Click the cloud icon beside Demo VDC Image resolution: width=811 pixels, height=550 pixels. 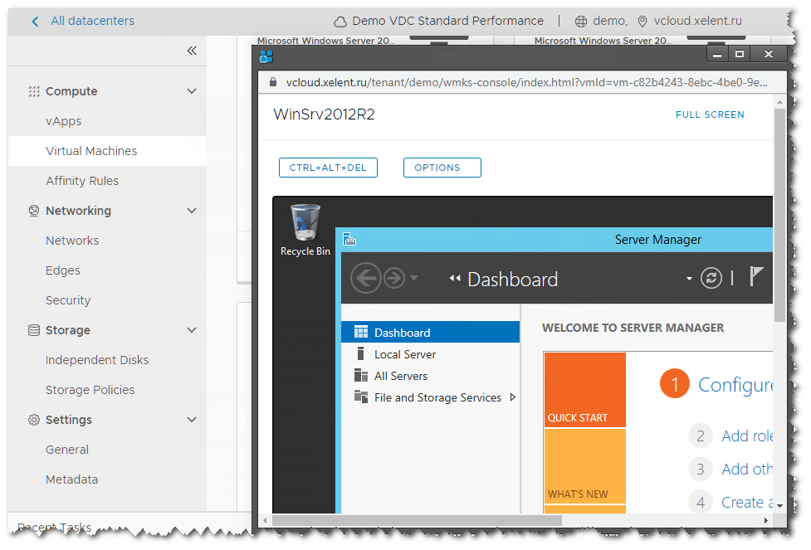click(x=340, y=22)
